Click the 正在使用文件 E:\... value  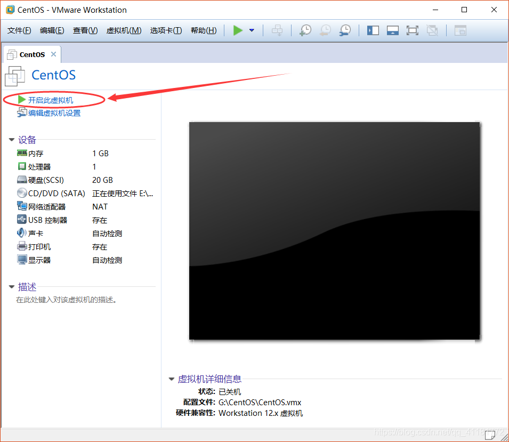tap(123, 194)
